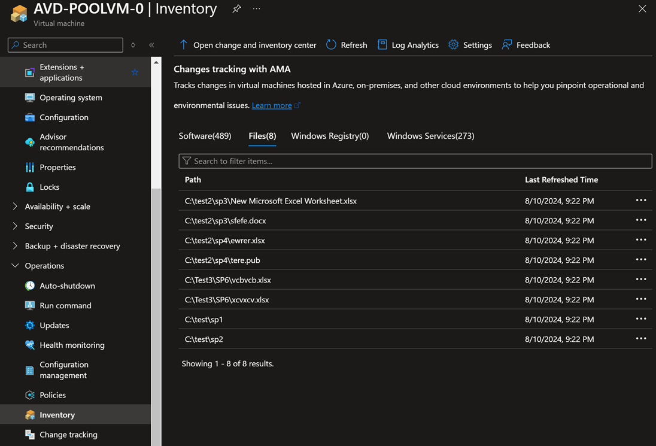Open the external-link icon next to Learn more
656x446 pixels.
pyautogui.click(x=297, y=105)
